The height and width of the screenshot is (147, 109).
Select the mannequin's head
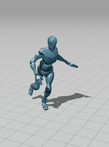[x=52, y=43]
